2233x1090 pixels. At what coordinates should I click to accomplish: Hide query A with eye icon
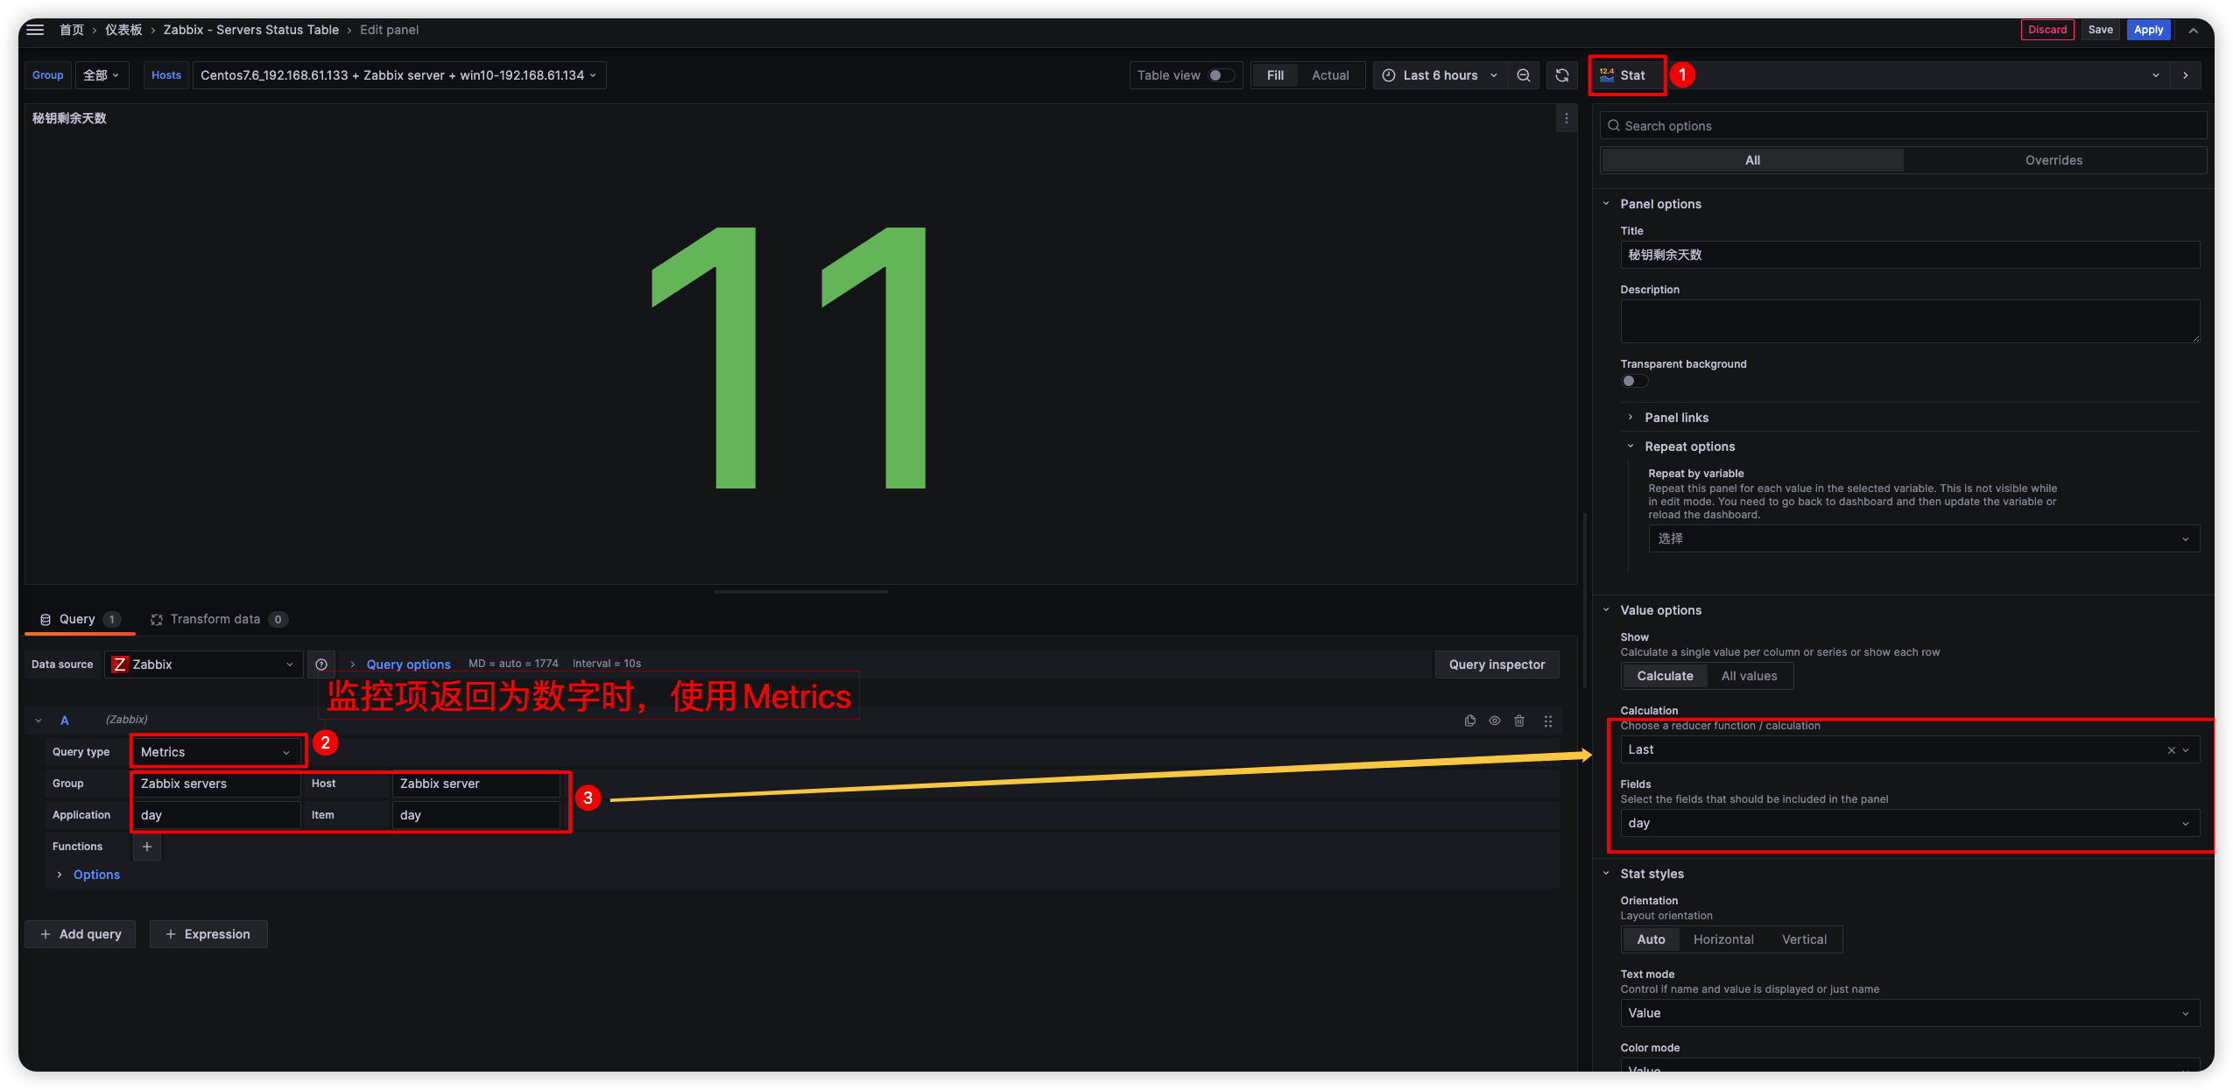1495,721
